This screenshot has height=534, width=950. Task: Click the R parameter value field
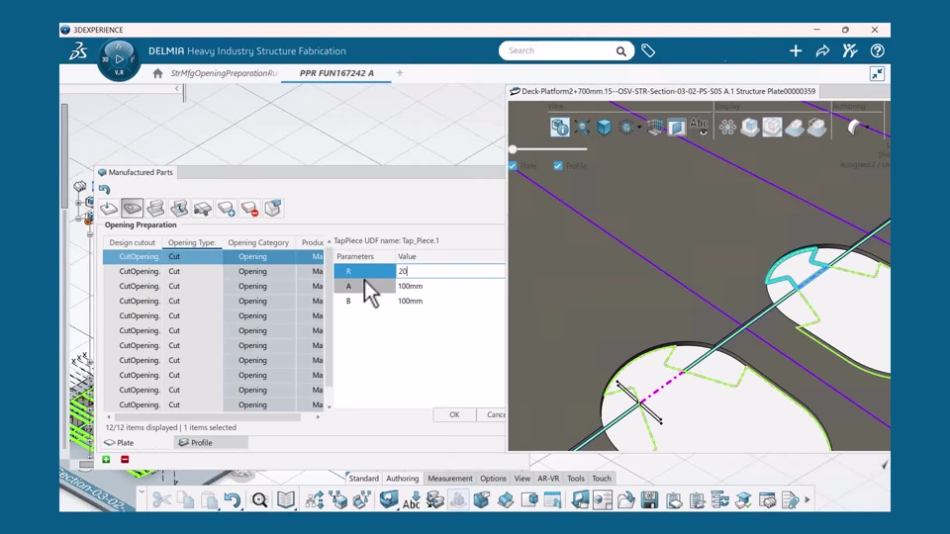click(450, 271)
